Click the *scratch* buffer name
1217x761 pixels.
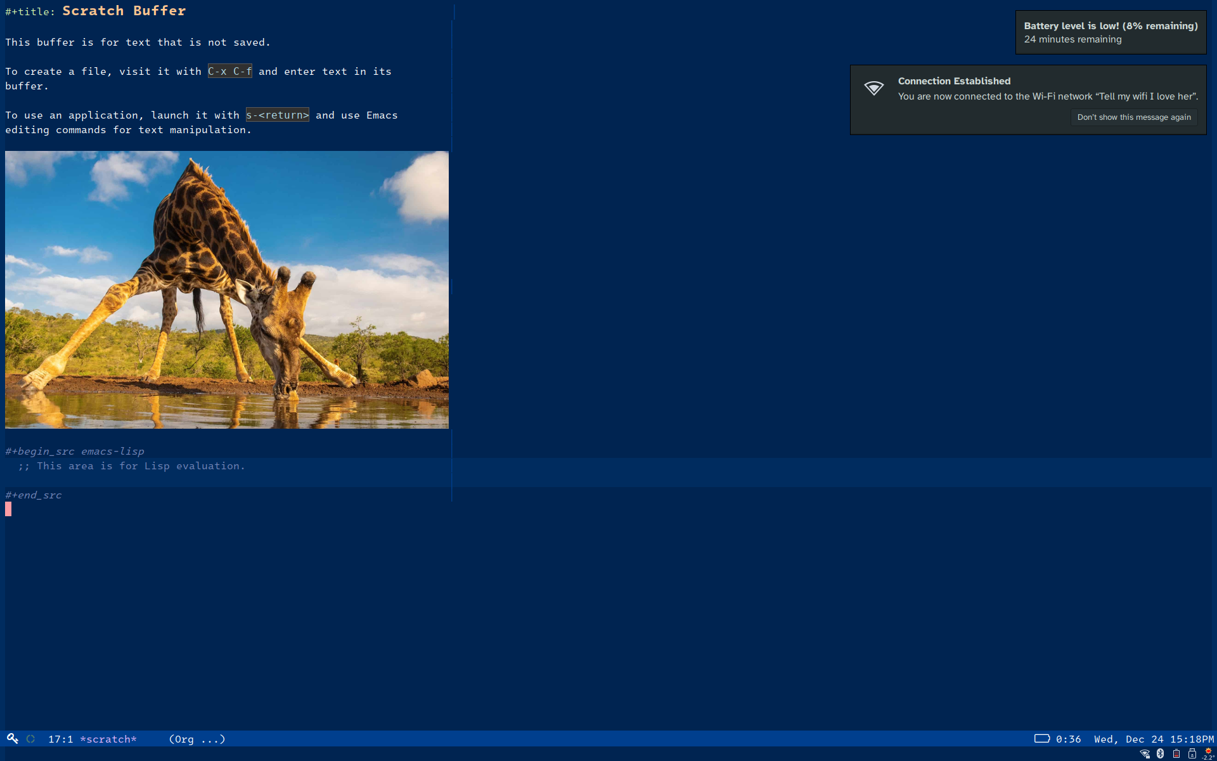(x=108, y=739)
